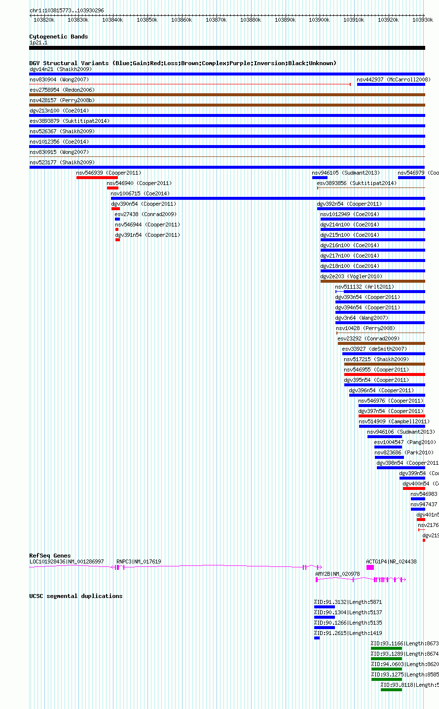Click nsv1006715 (Coe2014) label
This screenshot has width=439, height=709.
[x=140, y=193]
